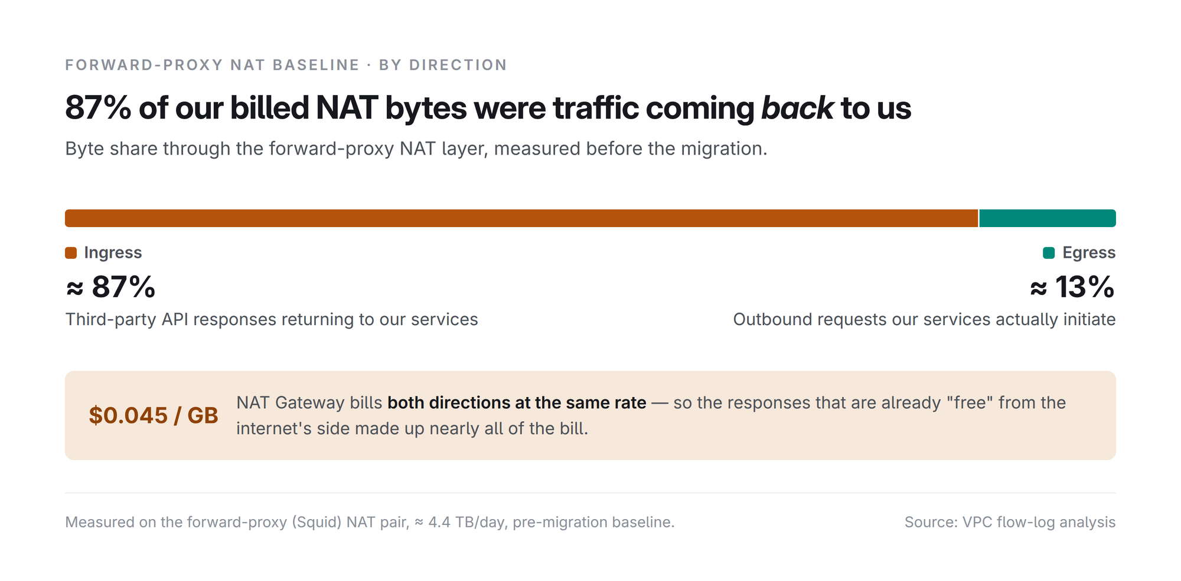Click the 'Third-party API responses' description
The height and width of the screenshot is (581, 1181).
coord(272,319)
